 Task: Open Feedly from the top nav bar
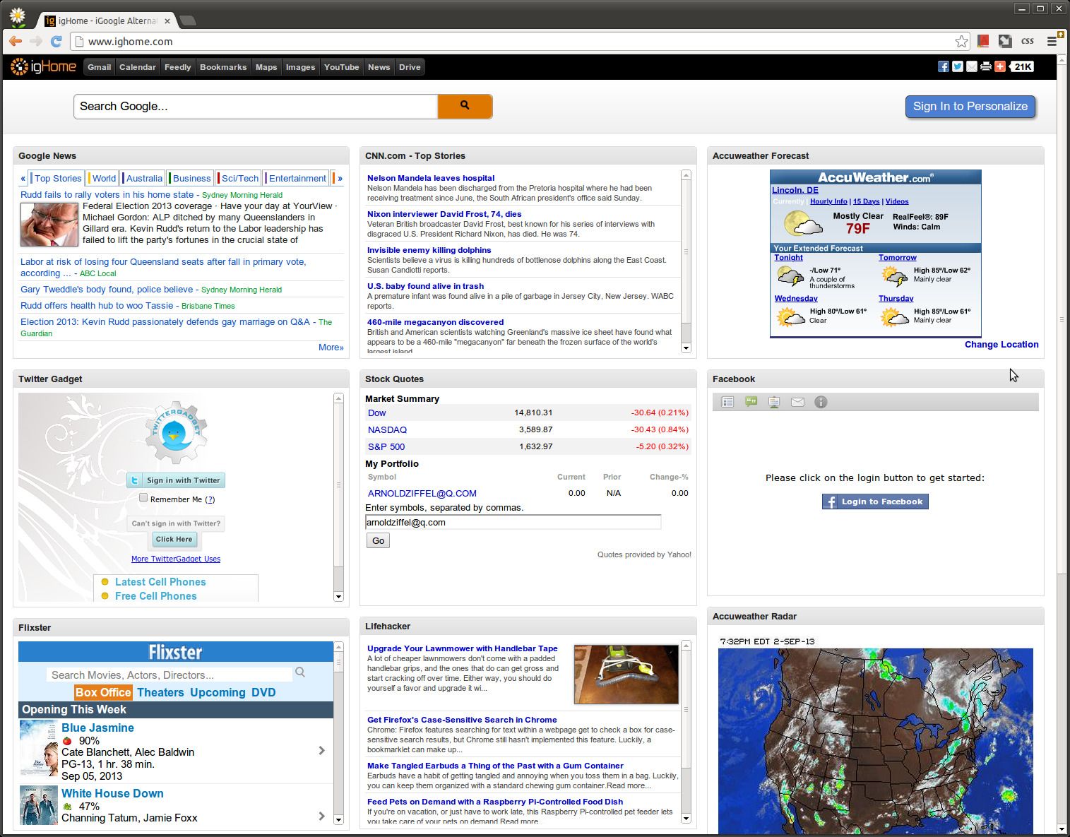click(177, 67)
